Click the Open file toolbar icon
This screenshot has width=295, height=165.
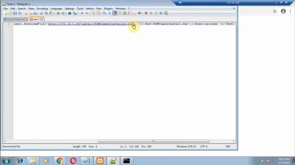[x=10, y=13]
